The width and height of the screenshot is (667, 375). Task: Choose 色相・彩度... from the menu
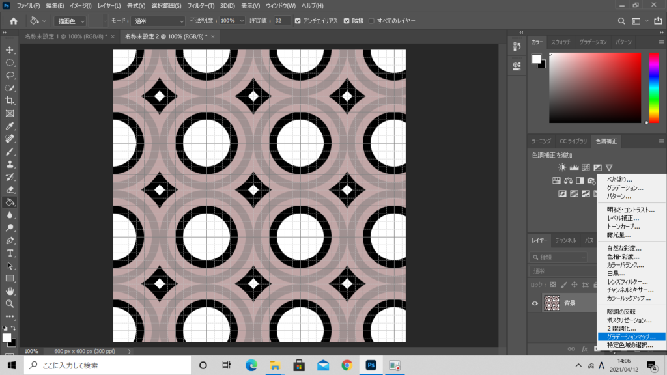click(x=623, y=257)
